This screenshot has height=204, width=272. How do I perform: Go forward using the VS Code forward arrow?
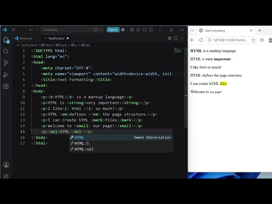(x=37, y=30)
